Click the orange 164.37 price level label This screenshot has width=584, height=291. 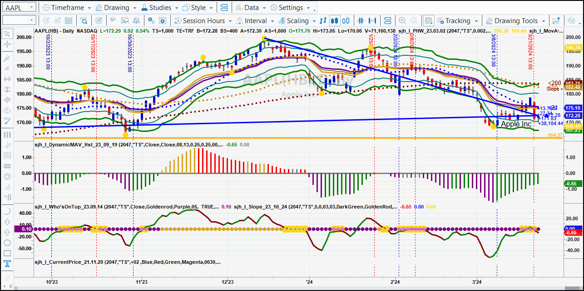coord(555,135)
